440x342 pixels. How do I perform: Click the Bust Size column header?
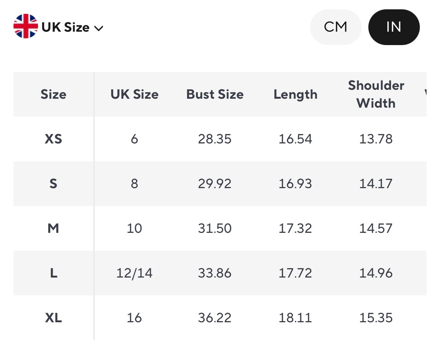[x=215, y=94]
